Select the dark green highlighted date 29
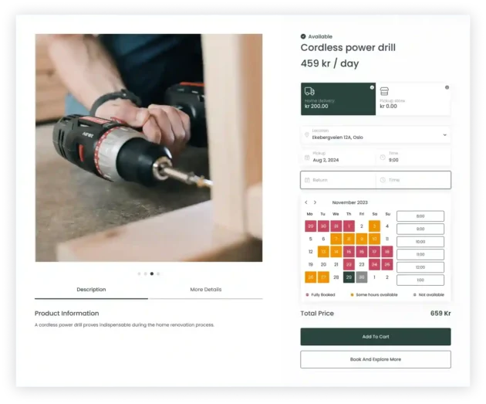Image resolution: width=486 pixels, height=404 pixels. (349, 277)
